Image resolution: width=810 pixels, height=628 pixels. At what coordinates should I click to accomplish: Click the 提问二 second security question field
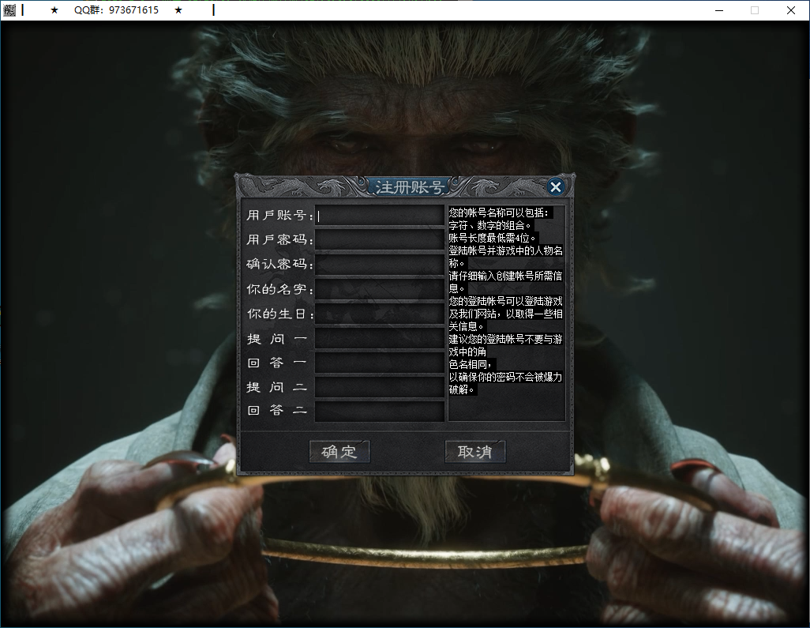click(380, 387)
